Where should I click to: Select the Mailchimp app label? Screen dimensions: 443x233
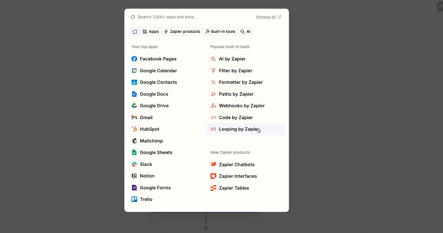point(151,141)
